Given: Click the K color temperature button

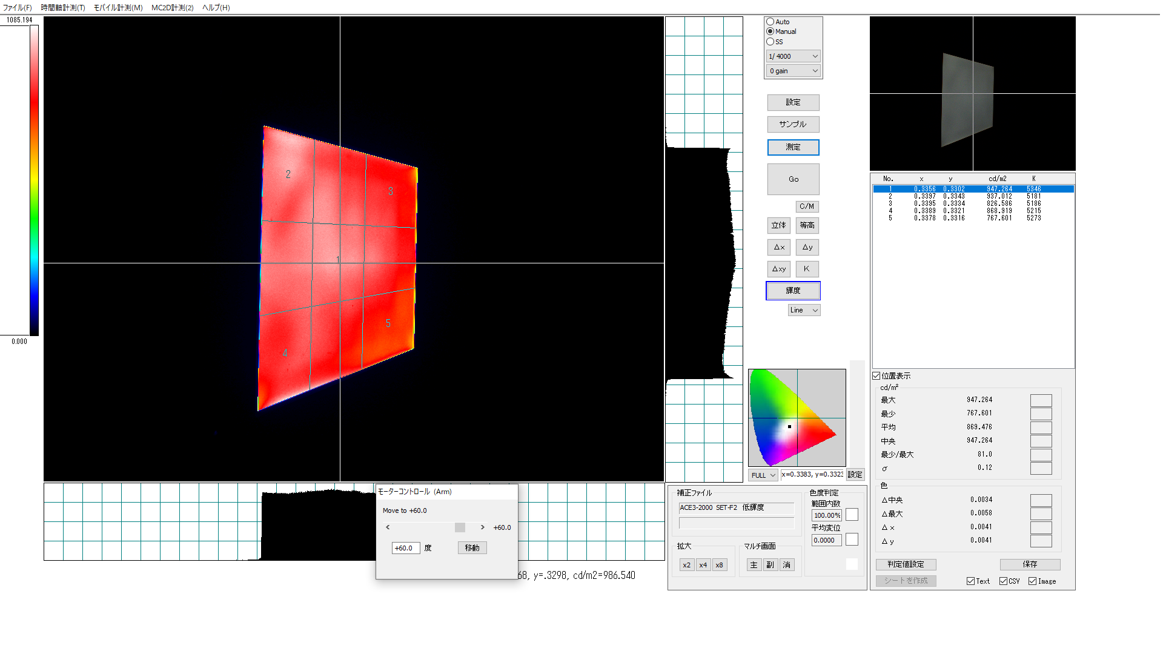Looking at the screenshot, I should (x=807, y=269).
